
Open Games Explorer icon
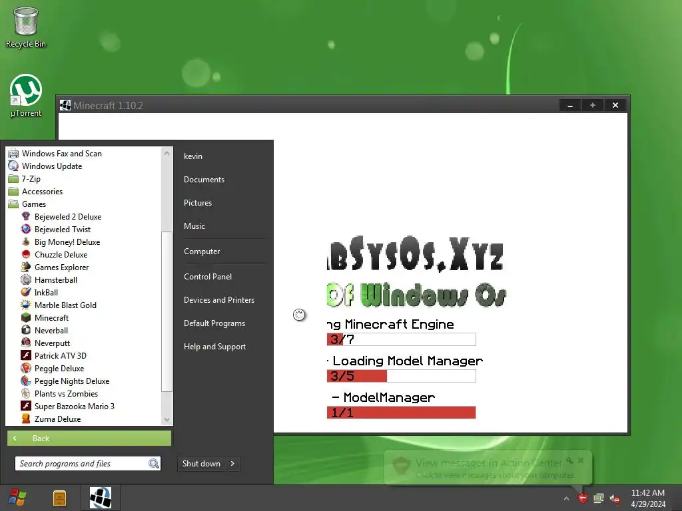26,267
